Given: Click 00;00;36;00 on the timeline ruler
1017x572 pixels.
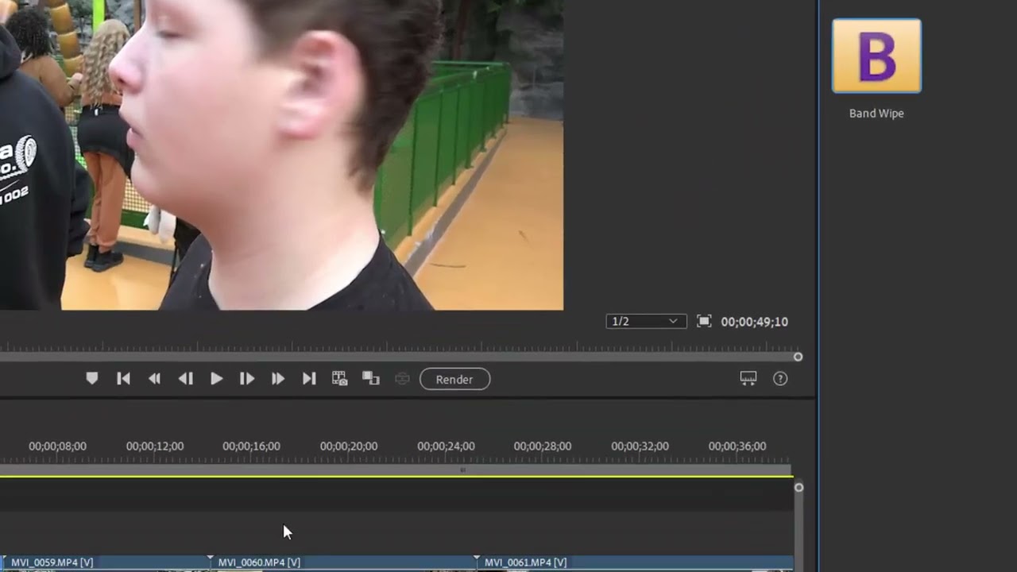Looking at the screenshot, I should [x=737, y=446].
